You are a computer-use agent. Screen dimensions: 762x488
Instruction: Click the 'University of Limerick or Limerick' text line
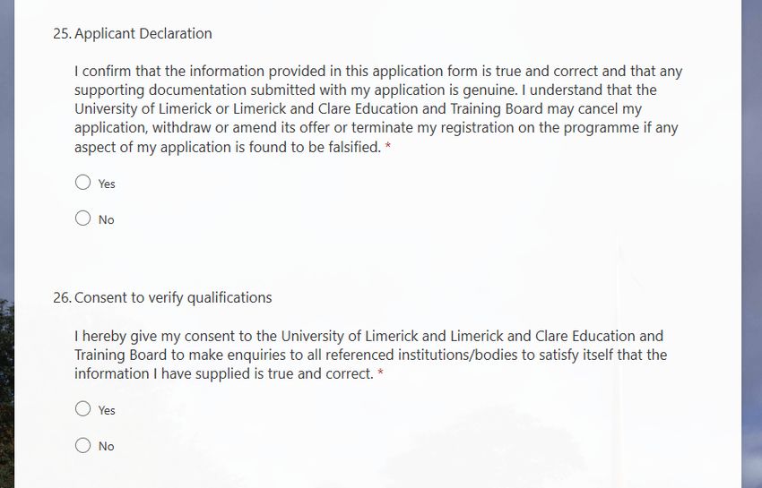(359, 108)
